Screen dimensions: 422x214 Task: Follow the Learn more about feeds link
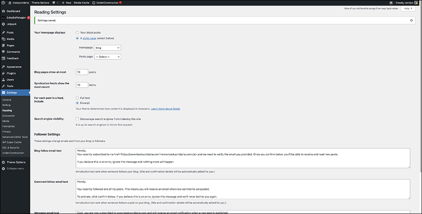[x=165, y=109]
